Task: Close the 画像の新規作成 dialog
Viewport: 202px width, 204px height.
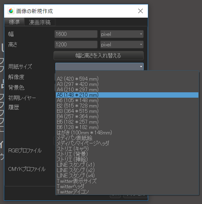Action: (x=140, y=11)
